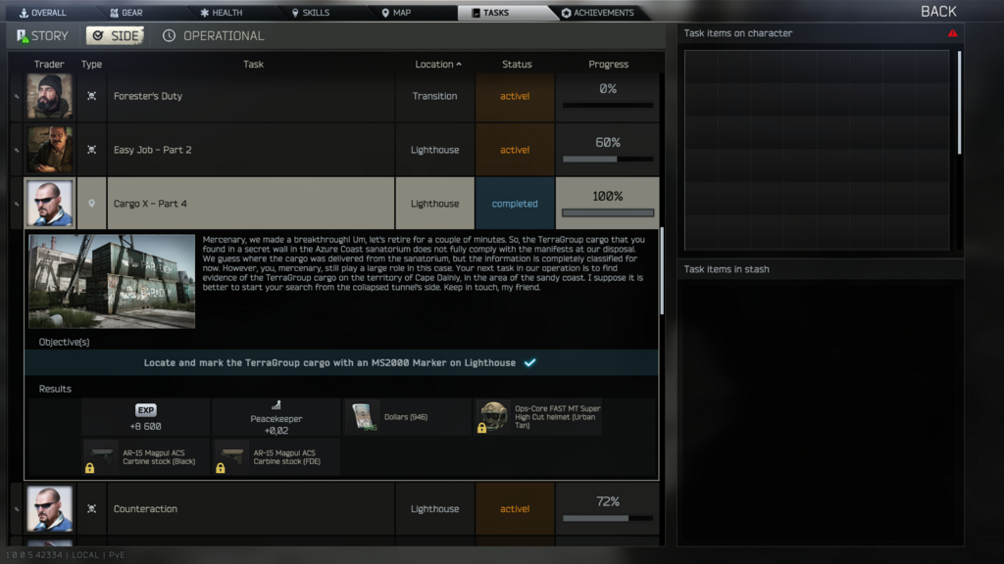Click the Forester's Duty trader portrait

point(49,96)
